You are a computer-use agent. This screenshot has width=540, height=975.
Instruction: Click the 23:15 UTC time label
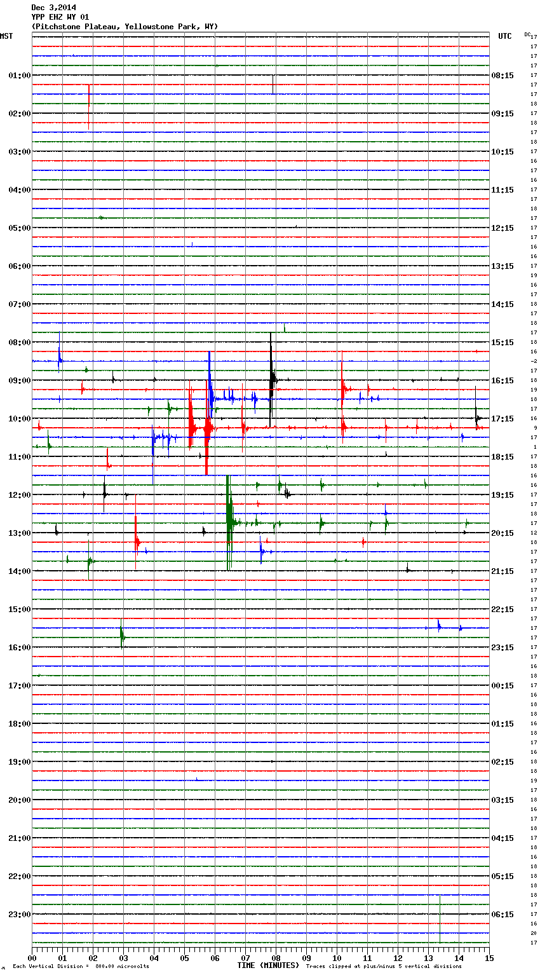click(x=503, y=648)
